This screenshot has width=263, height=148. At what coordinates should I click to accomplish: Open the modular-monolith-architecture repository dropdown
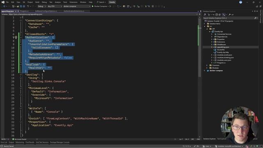point(229,146)
